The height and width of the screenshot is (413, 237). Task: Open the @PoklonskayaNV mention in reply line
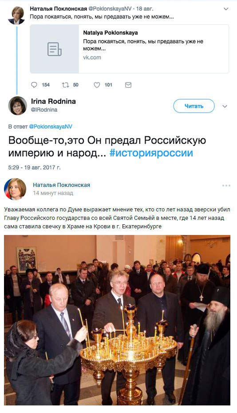click(51, 126)
